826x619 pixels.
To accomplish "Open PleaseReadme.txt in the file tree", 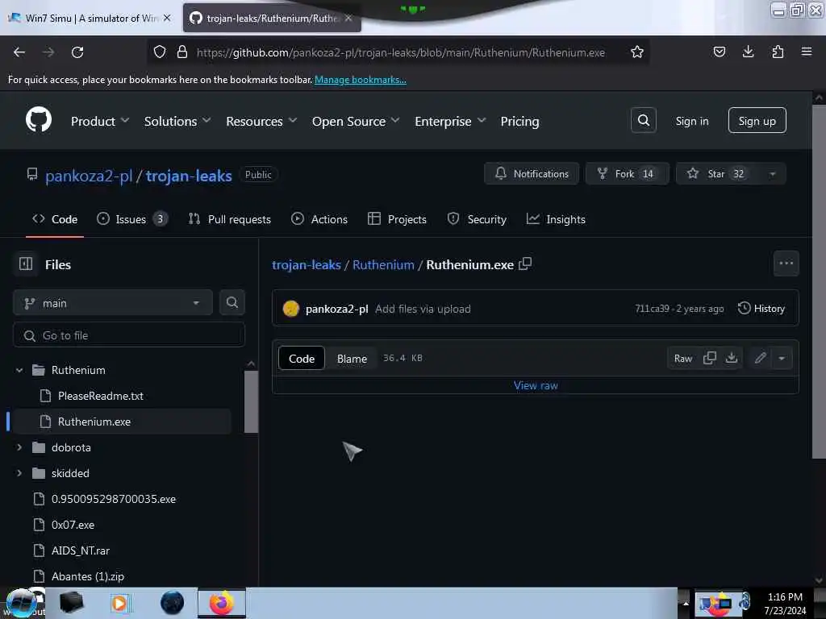I will [x=101, y=396].
